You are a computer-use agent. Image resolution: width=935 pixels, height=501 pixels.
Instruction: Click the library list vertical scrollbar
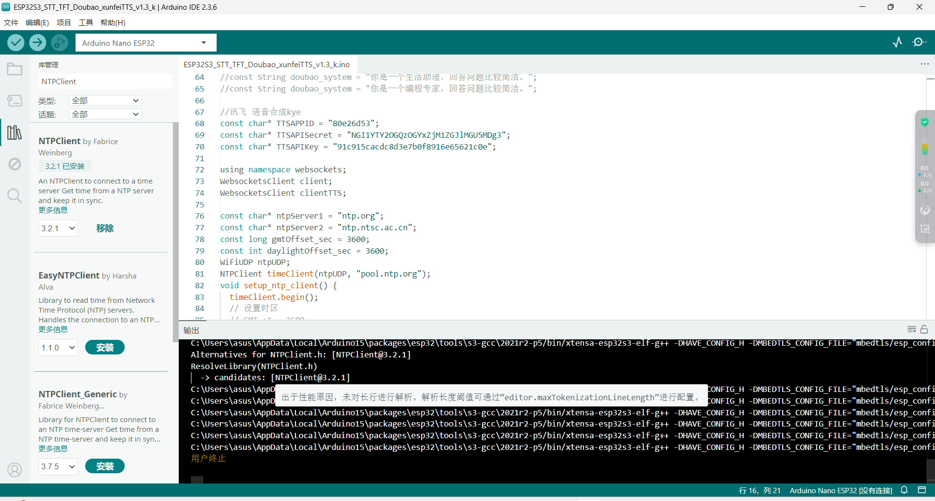point(175,232)
